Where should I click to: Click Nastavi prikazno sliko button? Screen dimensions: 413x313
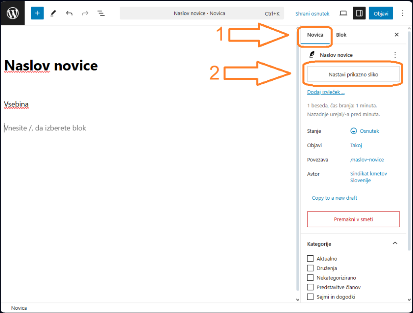(353, 75)
